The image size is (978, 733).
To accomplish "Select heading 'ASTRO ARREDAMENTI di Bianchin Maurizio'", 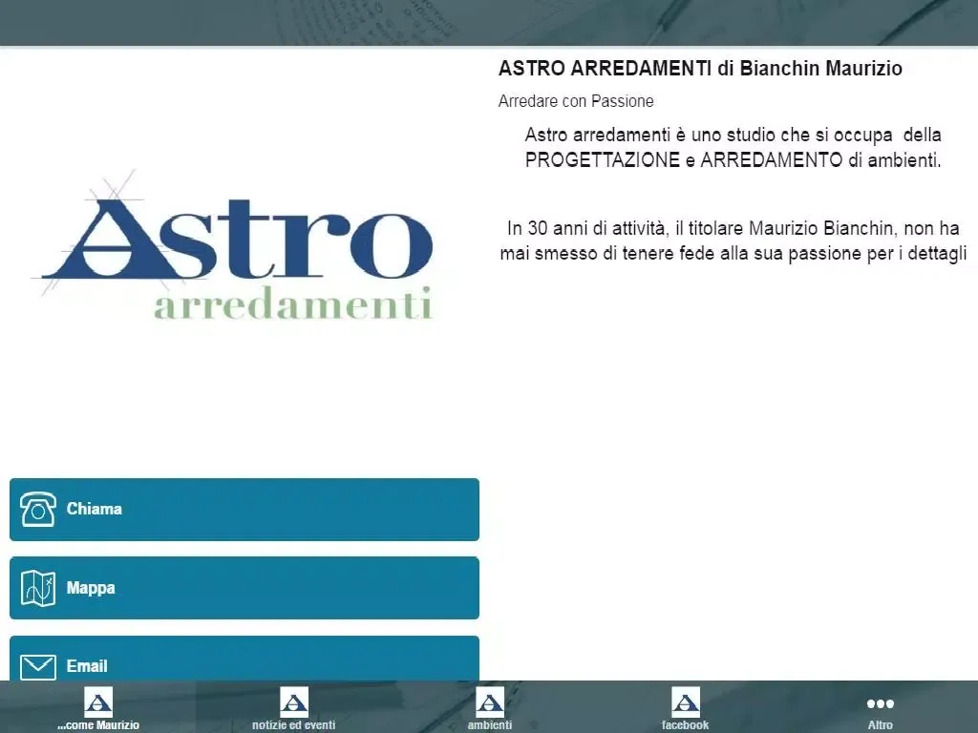I will 700,68.
